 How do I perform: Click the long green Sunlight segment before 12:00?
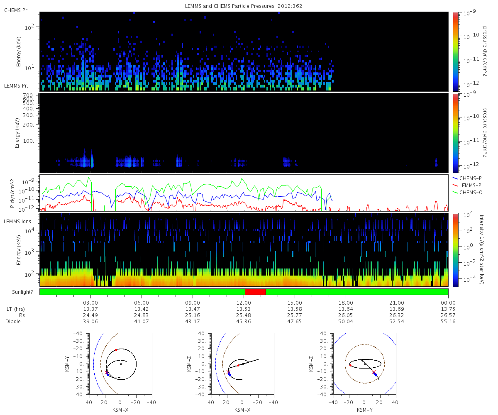142,292
